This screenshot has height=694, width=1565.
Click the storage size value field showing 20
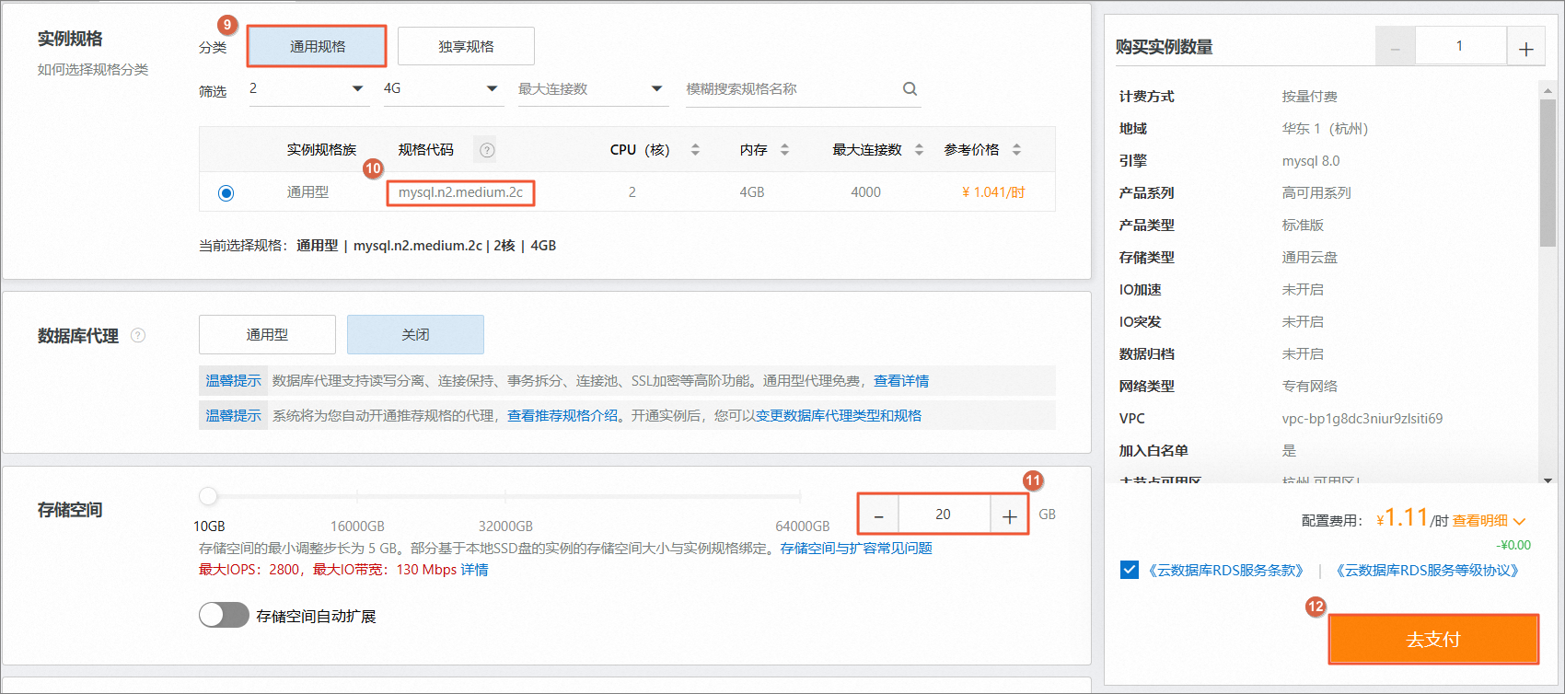pyautogui.click(x=944, y=515)
